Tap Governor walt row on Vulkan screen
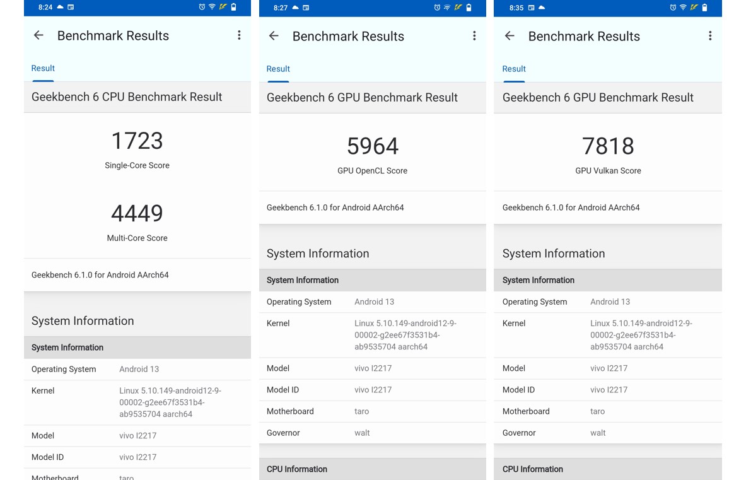The image size is (746, 480). pos(608,433)
